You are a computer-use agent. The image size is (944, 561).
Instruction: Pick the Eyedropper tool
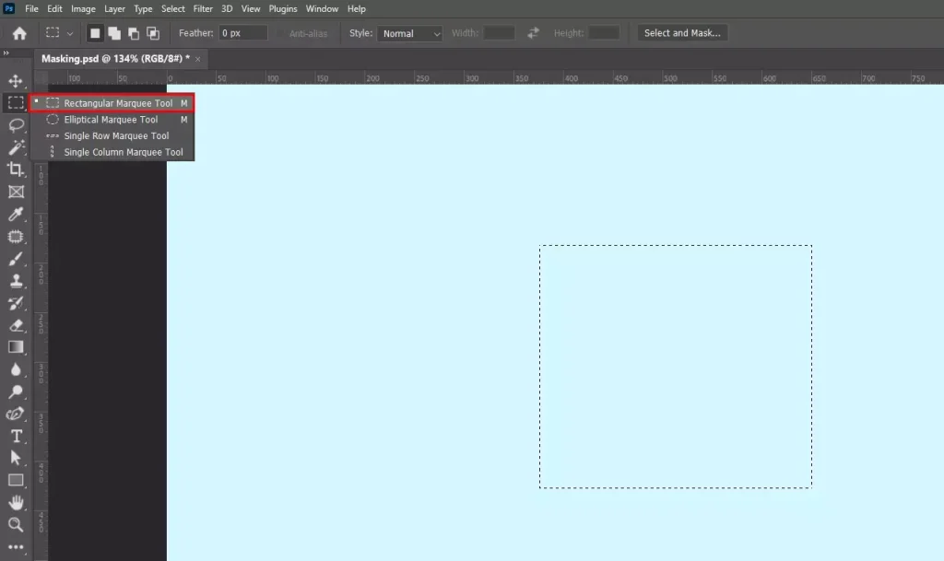click(16, 214)
